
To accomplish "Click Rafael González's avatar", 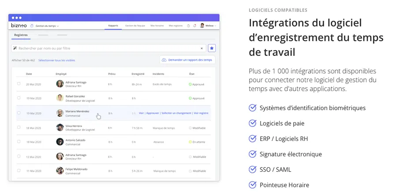I will pyautogui.click(x=60, y=98).
